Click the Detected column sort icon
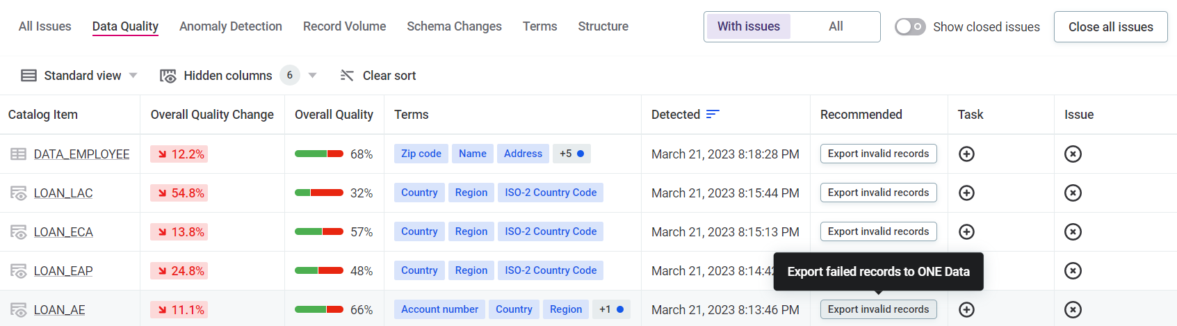 [713, 115]
